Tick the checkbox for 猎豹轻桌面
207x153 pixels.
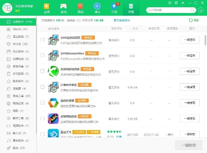42,103
